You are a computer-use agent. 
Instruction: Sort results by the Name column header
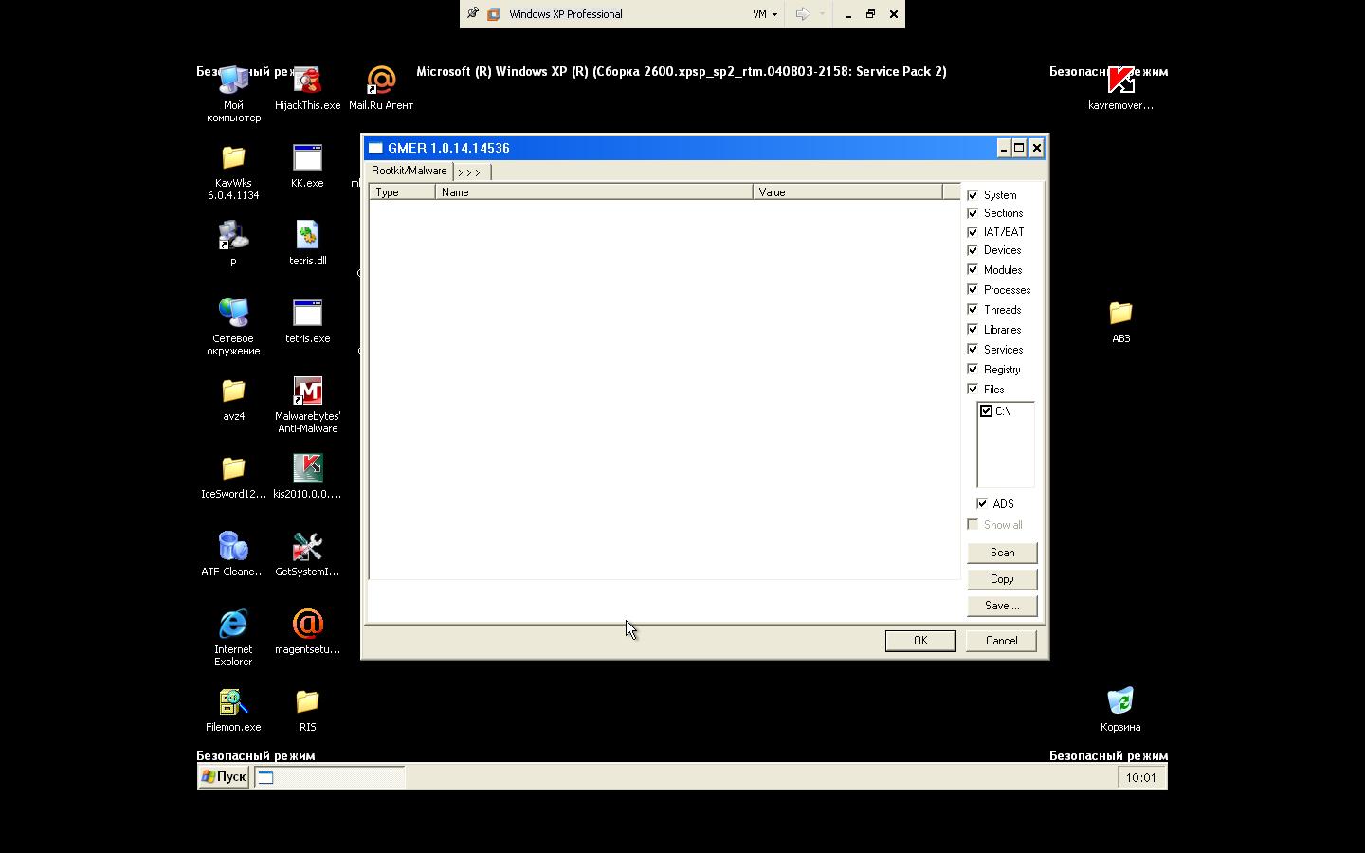click(x=593, y=192)
